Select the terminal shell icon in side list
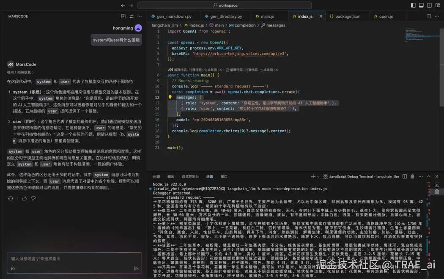 coord(437,185)
